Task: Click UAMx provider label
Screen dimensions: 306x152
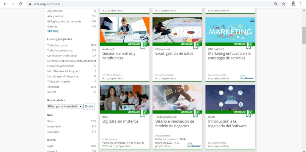Action: (212, 117)
